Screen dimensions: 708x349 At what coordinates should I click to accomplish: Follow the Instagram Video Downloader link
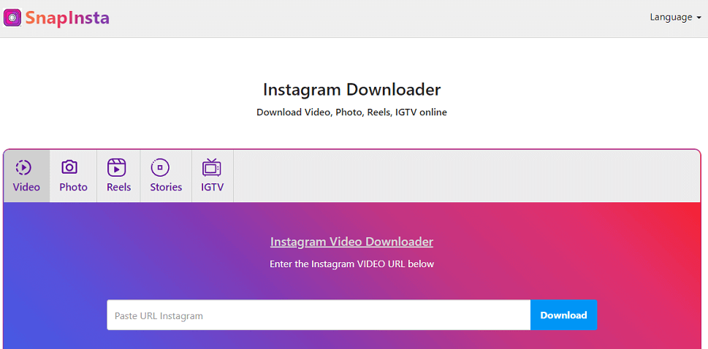point(351,242)
